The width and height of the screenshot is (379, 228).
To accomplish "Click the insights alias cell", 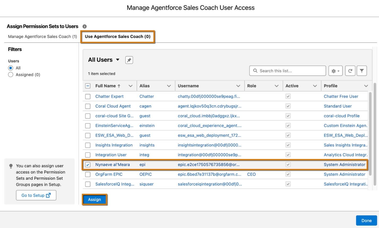I will (147, 145).
